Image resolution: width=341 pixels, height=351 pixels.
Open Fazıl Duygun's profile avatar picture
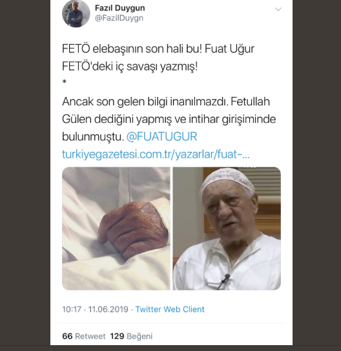tap(76, 14)
